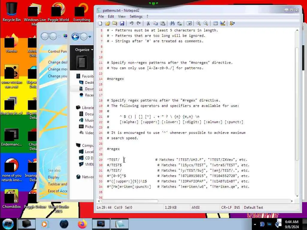Select ChomikBox desktop icon
The image size is (307, 230).
pos(12,199)
